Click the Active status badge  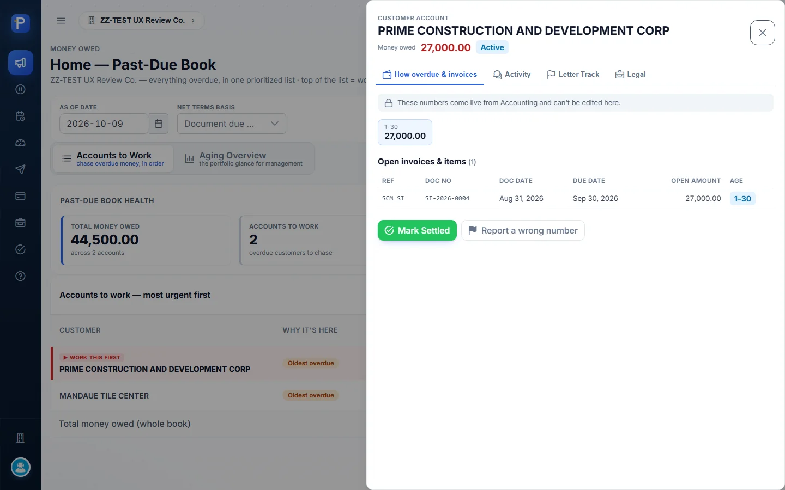(x=492, y=47)
